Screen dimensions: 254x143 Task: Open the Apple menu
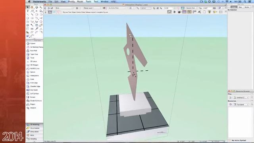coord(29,2)
